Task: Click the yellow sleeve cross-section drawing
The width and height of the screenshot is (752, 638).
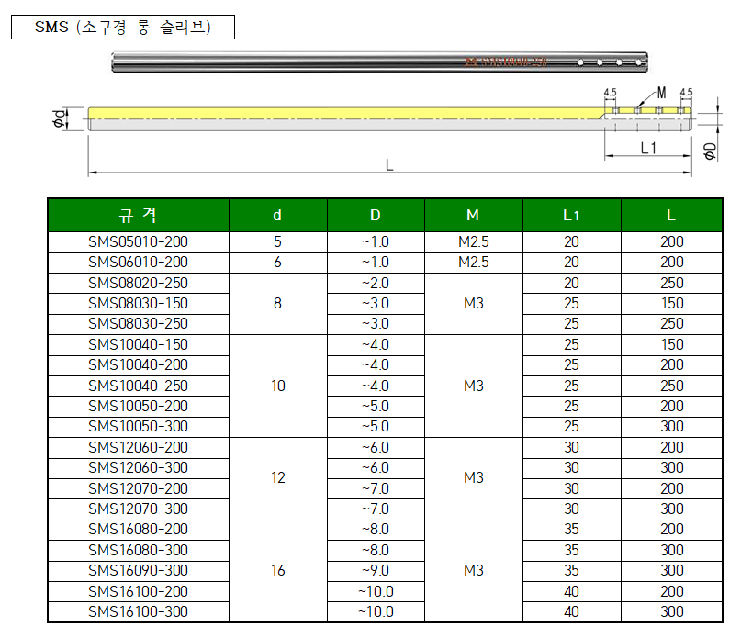Action: tap(349, 113)
